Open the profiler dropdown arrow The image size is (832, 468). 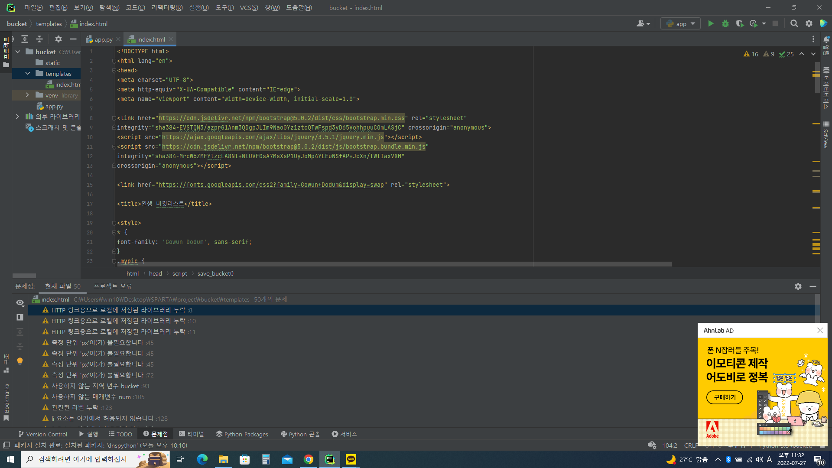(x=764, y=23)
